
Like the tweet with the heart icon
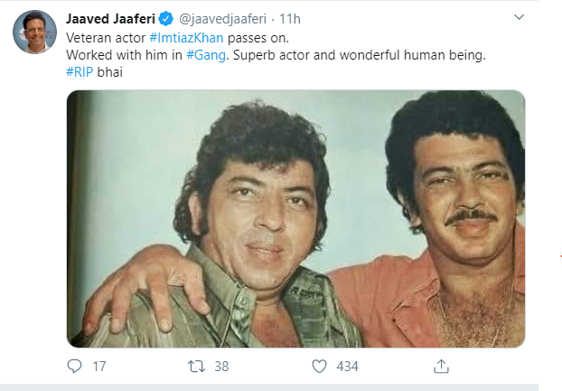click(318, 366)
